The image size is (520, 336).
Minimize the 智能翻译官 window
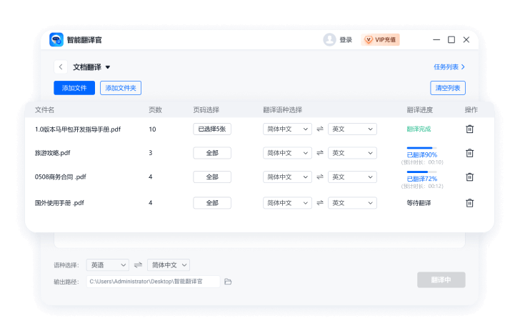coord(436,40)
